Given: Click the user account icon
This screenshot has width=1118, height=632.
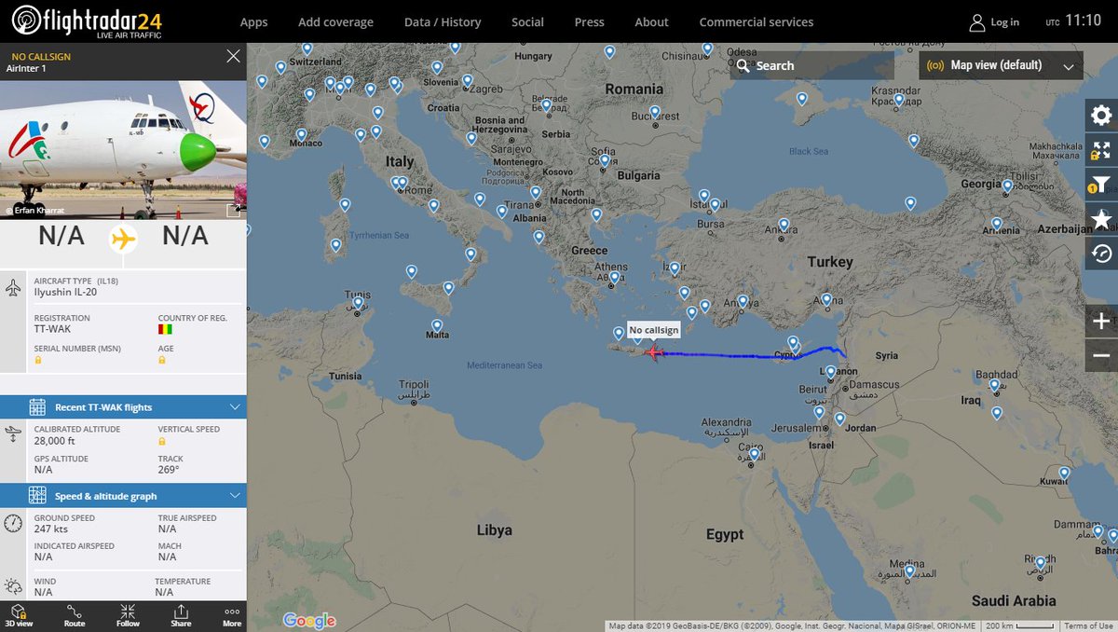Looking at the screenshot, I should click(976, 21).
